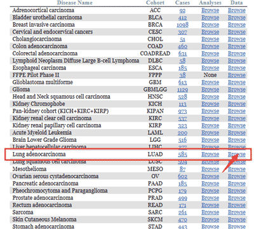Browse analyses for Adrenocortical carcinoma

click(x=210, y=10)
